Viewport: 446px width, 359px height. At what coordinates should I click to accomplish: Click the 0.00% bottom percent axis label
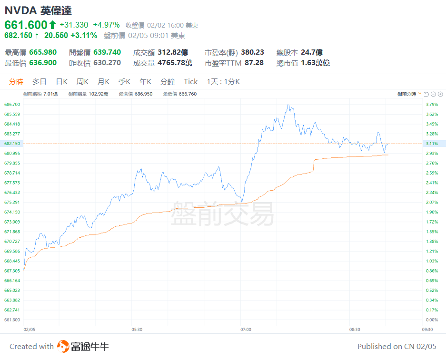(x=432, y=320)
